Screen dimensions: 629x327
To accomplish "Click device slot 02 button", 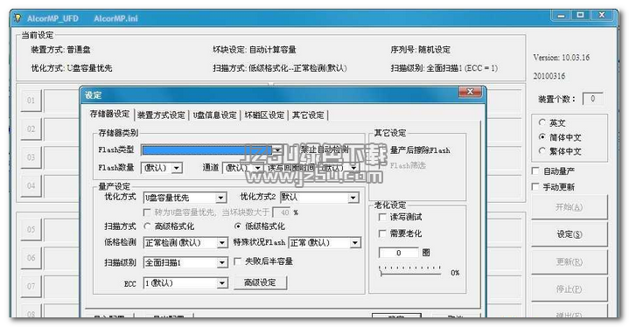I will [x=31, y=129].
